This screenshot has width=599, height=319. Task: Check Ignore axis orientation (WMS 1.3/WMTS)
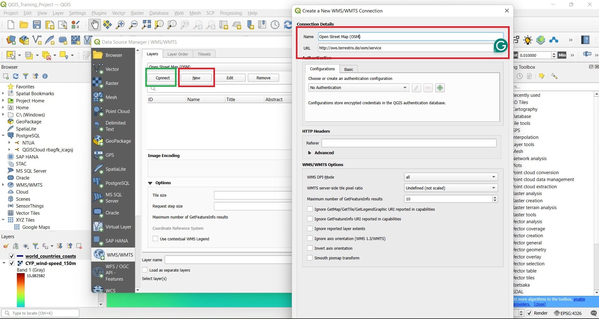pyautogui.click(x=310, y=238)
